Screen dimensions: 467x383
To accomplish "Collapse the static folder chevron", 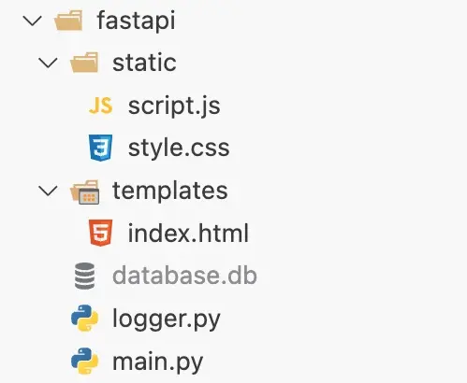I will coord(48,63).
